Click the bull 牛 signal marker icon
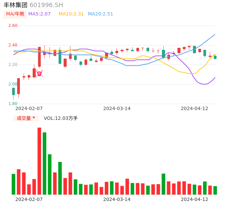Viewport: 231px width, 204px height. [x=39, y=73]
